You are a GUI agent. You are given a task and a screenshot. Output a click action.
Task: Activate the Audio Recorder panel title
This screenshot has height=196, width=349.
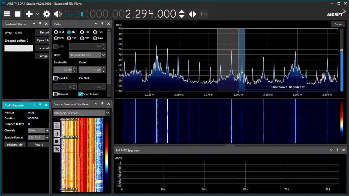point(14,105)
